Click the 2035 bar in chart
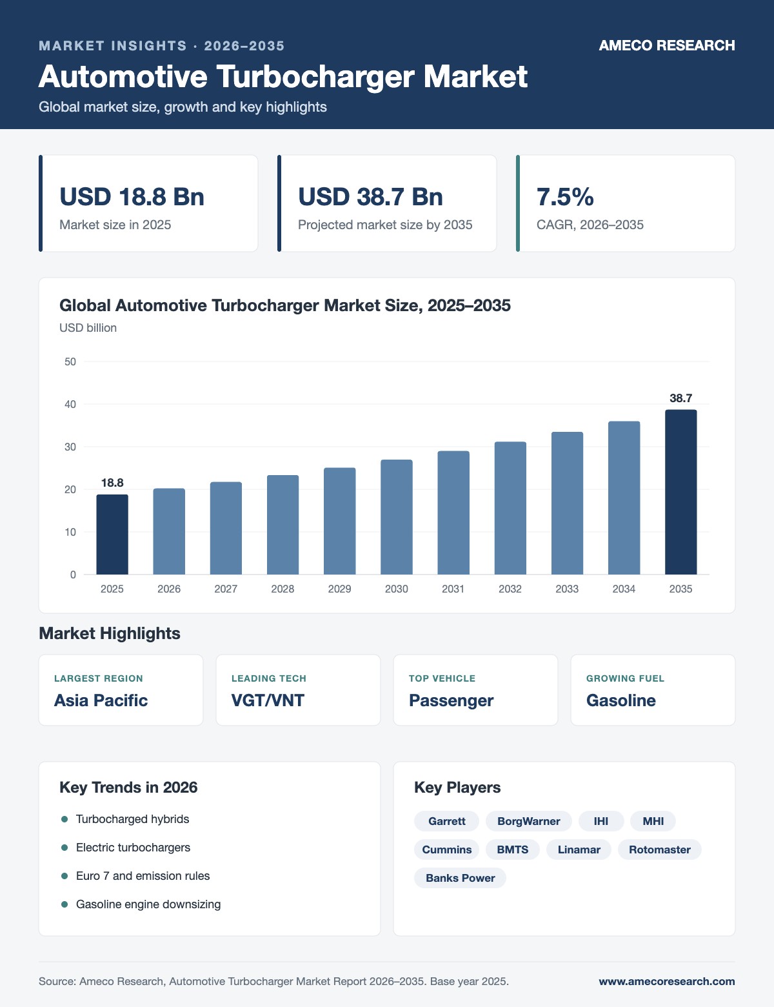 [x=681, y=492]
